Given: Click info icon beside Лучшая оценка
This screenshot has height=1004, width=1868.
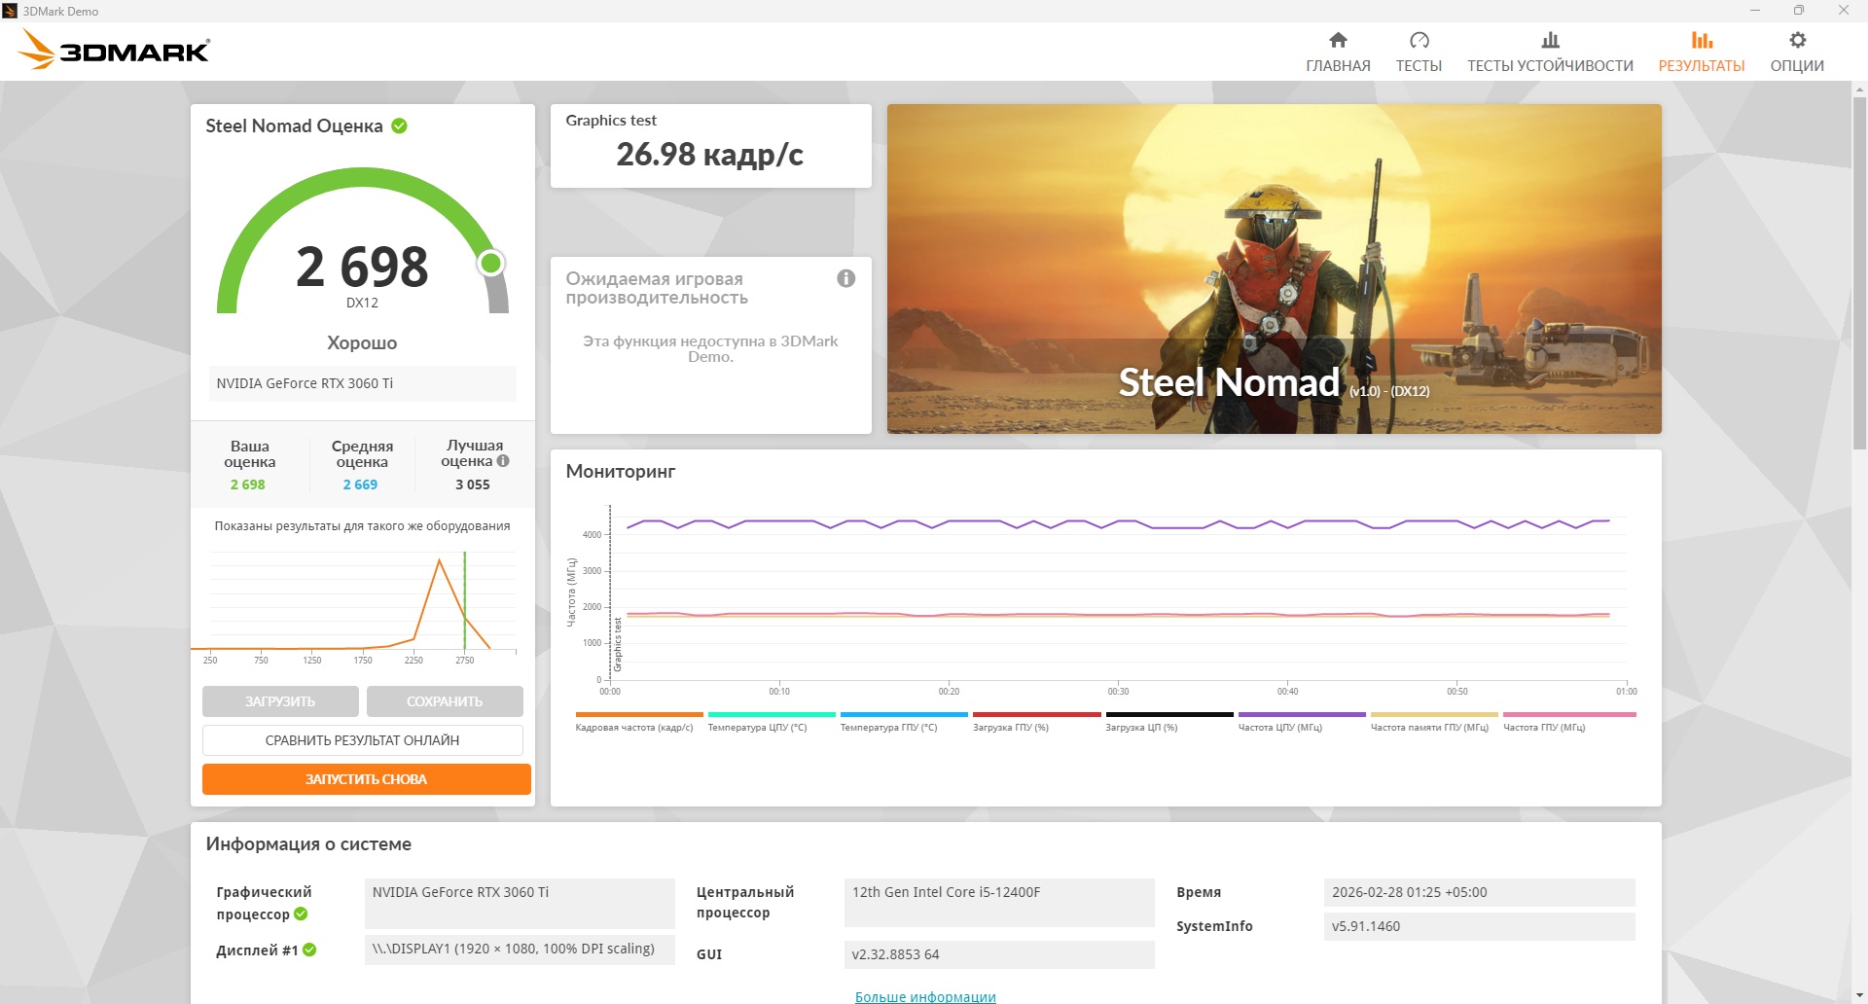Looking at the screenshot, I should 503,461.
